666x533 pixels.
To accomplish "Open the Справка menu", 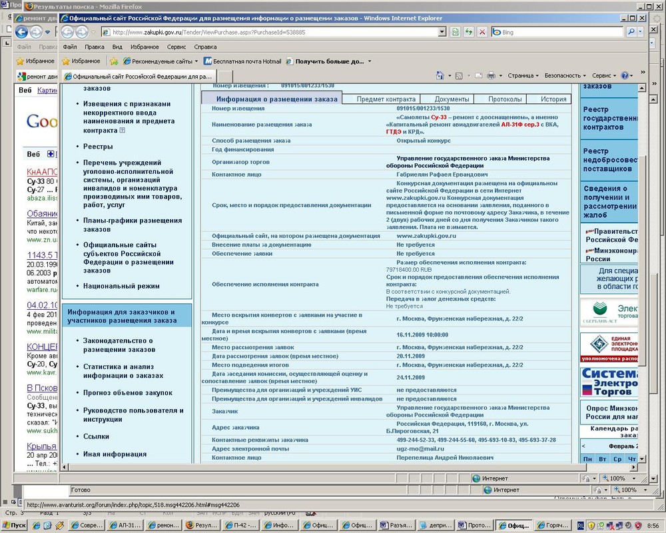I will (205, 47).
